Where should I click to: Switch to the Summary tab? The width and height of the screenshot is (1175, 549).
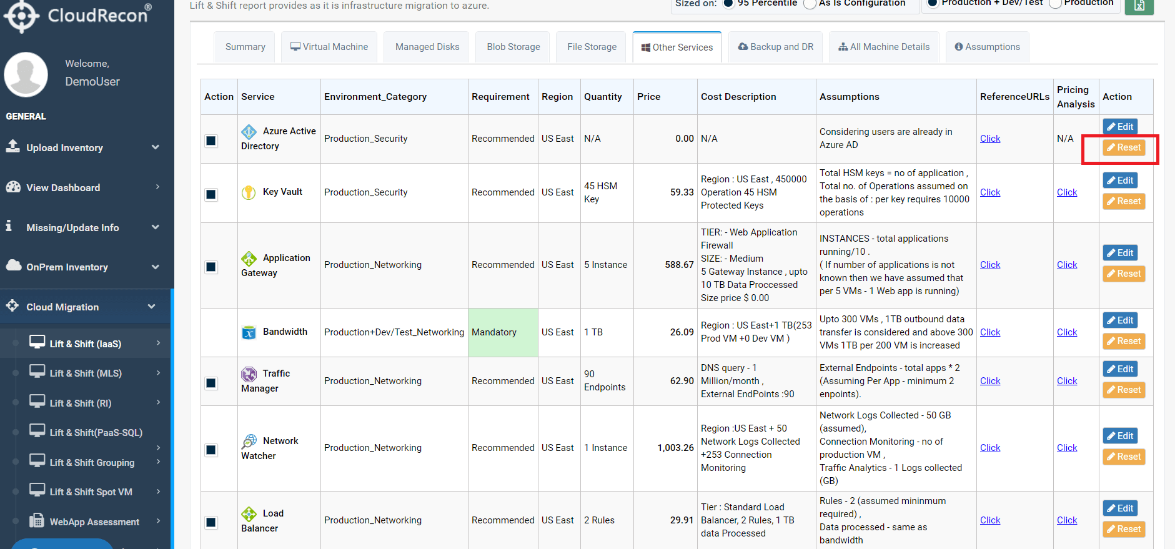[245, 47]
